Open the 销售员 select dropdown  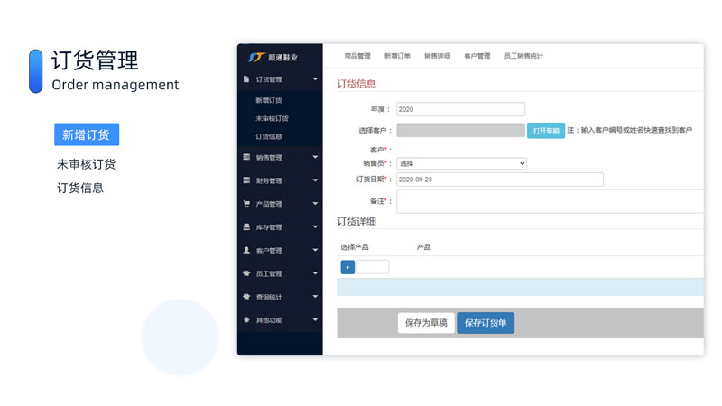click(x=461, y=163)
